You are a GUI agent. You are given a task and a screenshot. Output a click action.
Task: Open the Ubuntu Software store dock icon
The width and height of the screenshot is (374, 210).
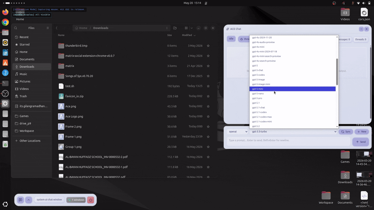[x=5, y=63]
